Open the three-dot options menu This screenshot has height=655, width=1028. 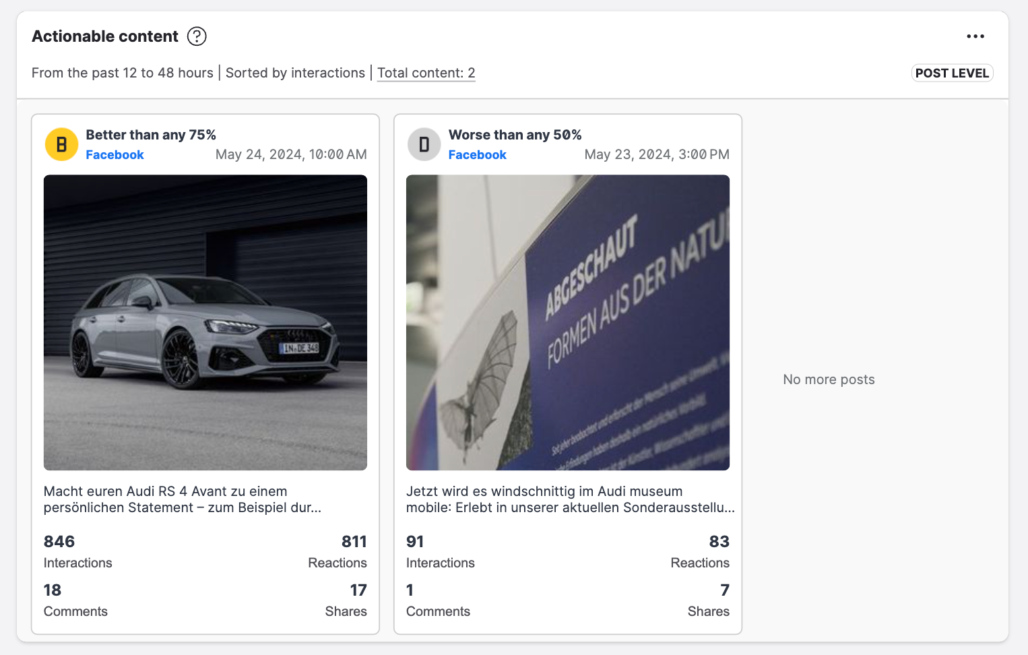coord(975,36)
